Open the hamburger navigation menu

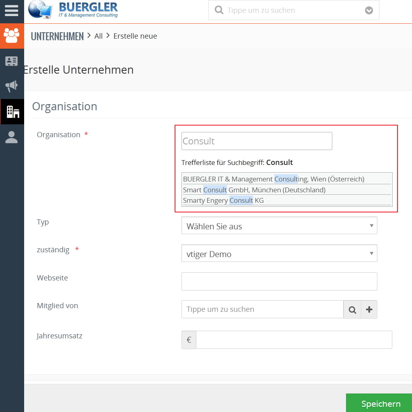(x=12, y=11)
